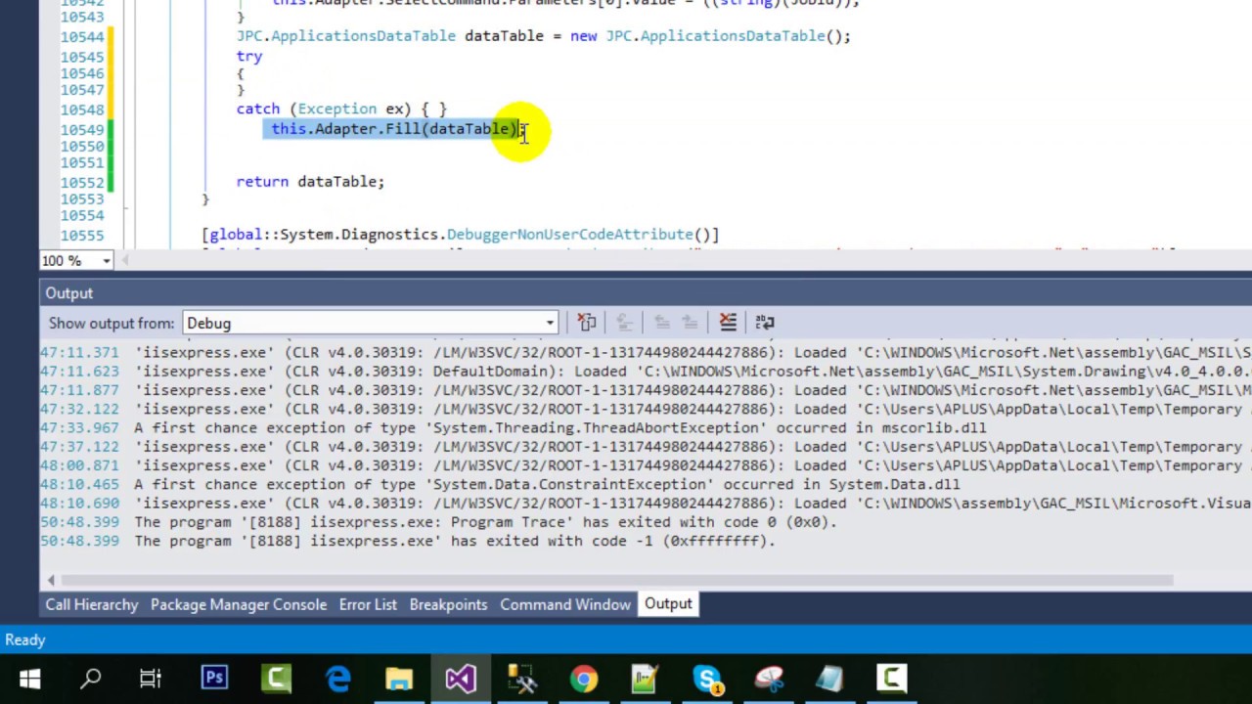Open Windows search from the taskbar
Viewport: 1252px width, 704px height.
pyautogui.click(x=91, y=679)
